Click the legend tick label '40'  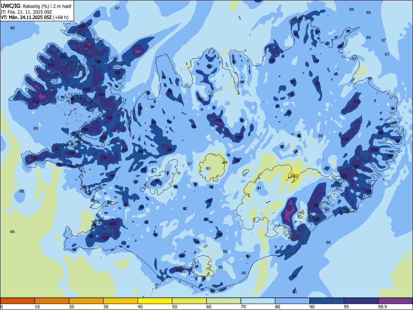point(140,307)
